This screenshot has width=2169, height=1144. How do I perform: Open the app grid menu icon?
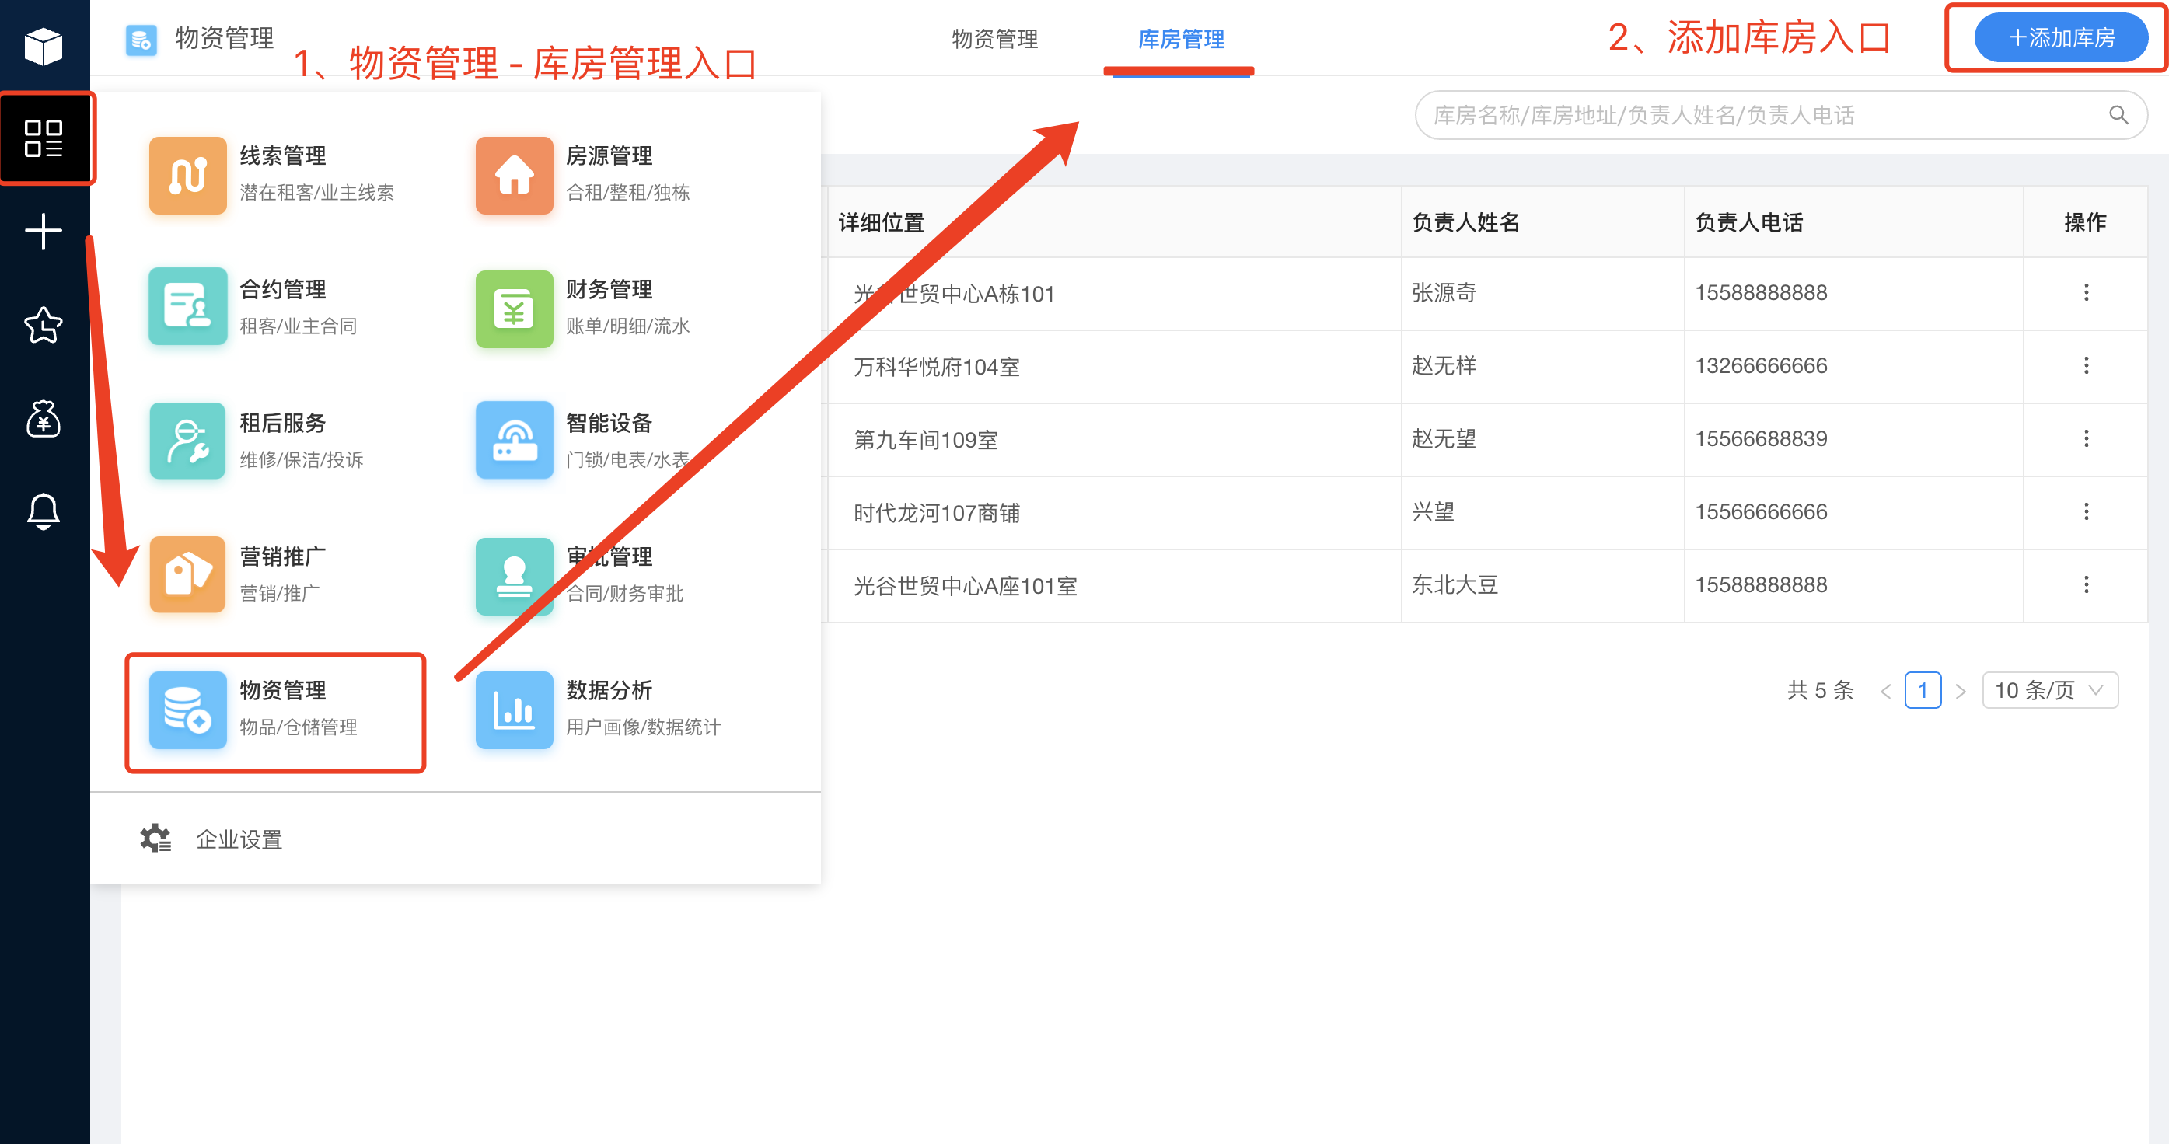click(x=43, y=138)
